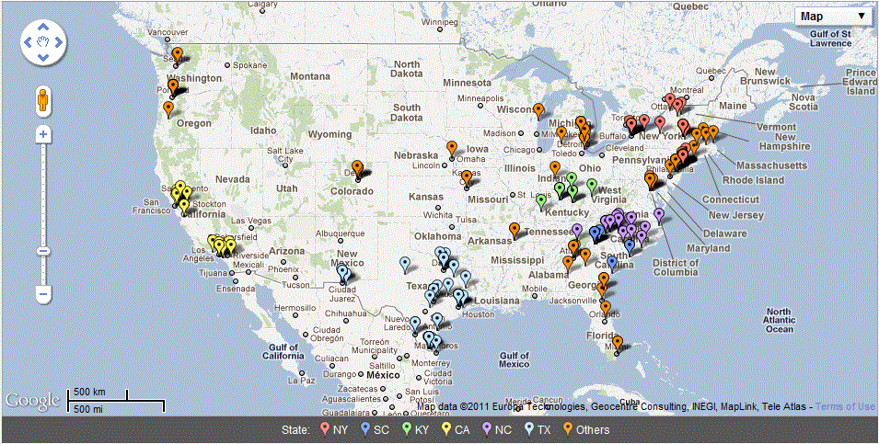This screenshot has height=444, width=879.
Task: Select the light blue marker at Laredo
Action: point(414,324)
